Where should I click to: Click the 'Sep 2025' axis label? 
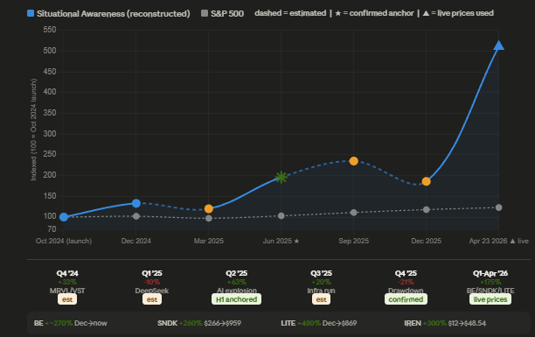354,241
